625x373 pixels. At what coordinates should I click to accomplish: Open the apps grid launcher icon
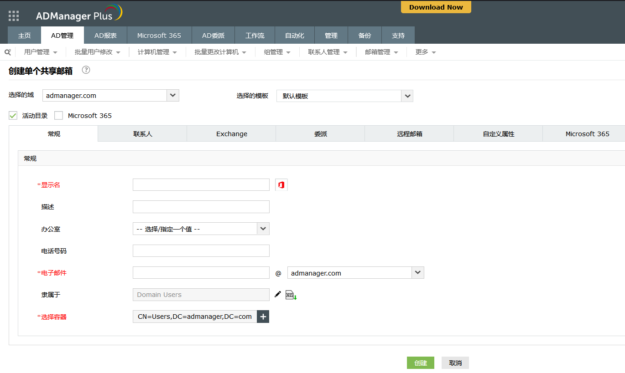click(x=14, y=16)
